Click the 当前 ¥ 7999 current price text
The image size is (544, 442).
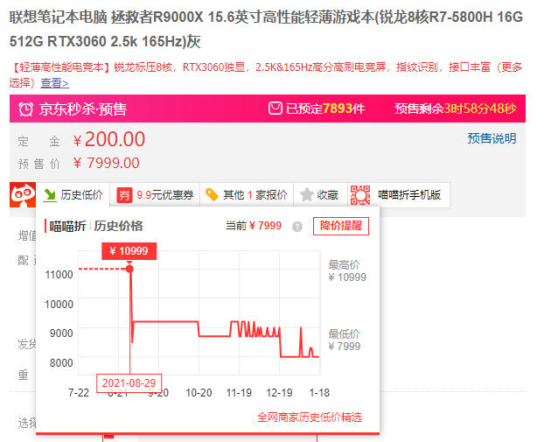coord(254,226)
